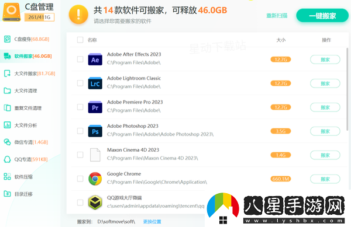Check the Adobe Premiere Pro 2023 checkbox

[x=80, y=107]
